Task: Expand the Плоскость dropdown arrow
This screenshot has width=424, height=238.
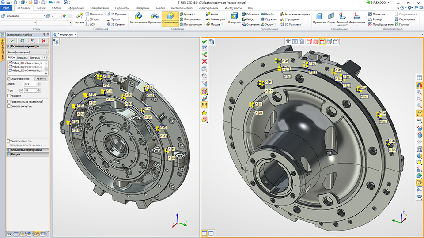Action: click(105, 14)
